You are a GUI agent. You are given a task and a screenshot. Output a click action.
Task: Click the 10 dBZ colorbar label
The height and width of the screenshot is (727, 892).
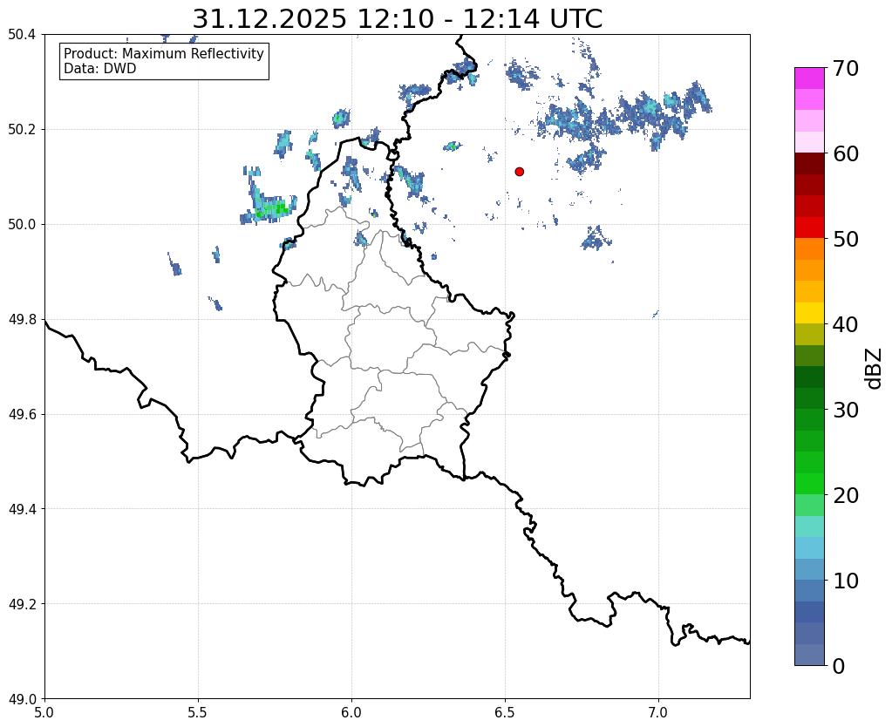[846, 581]
